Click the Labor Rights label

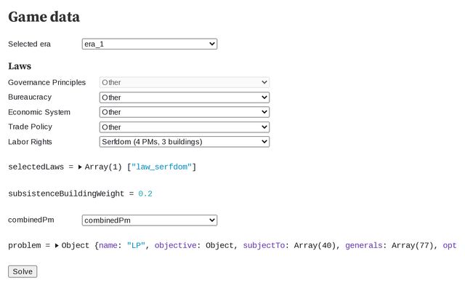coord(30,141)
